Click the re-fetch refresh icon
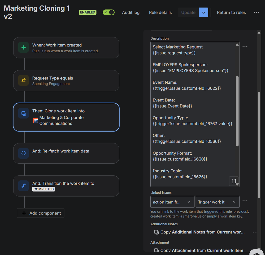265x255 pixels. click(24, 153)
